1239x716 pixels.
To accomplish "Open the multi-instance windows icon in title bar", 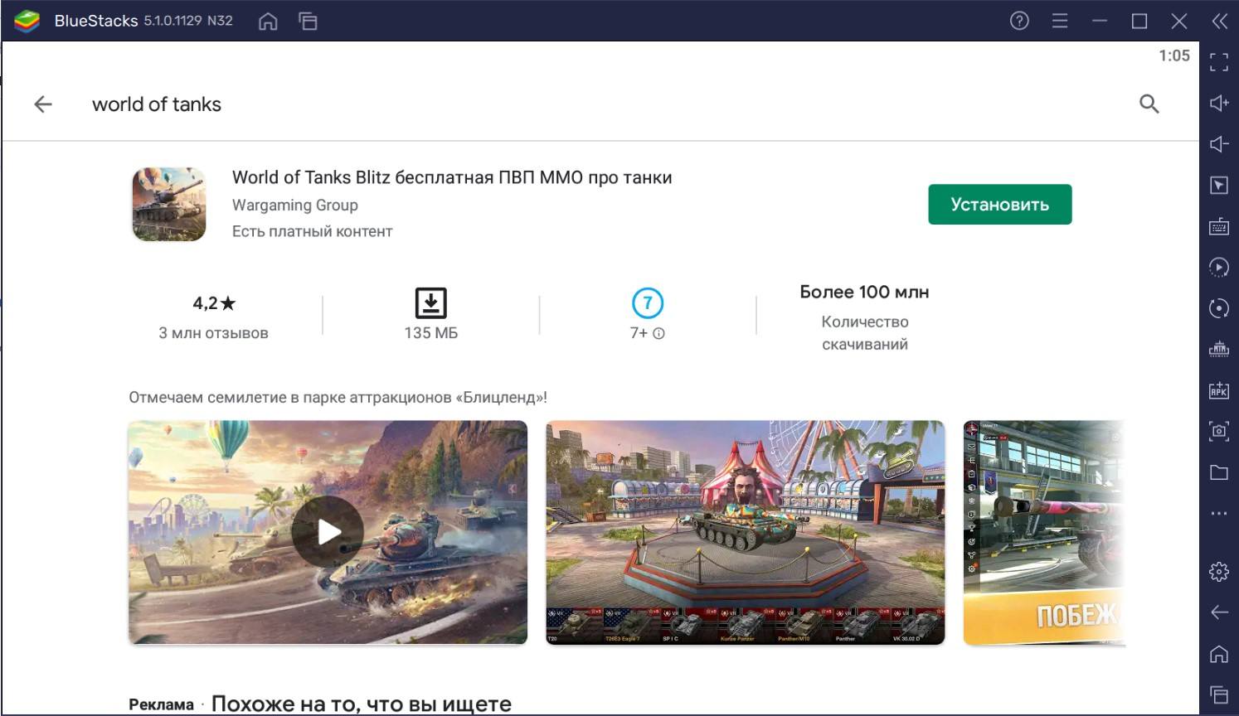I will pos(308,22).
